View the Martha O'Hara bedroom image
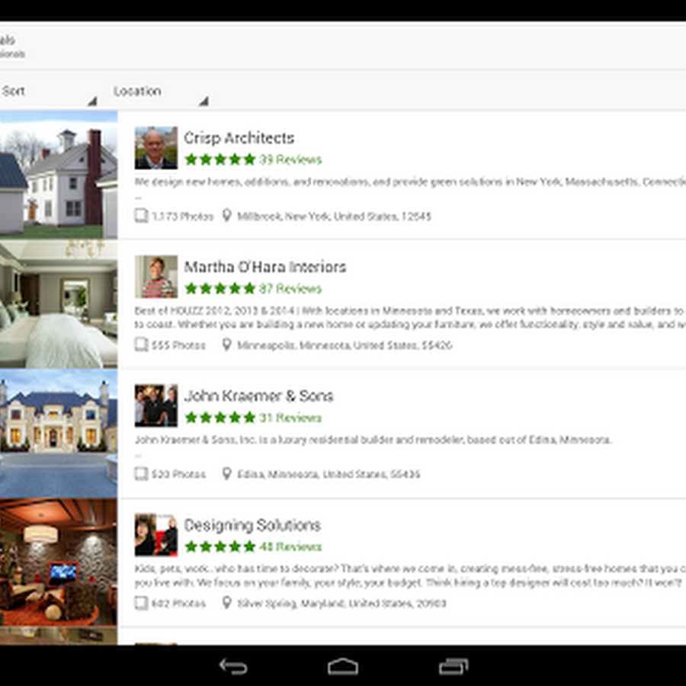686x686 pixels. pyautogui.click(x=59, y=303)
